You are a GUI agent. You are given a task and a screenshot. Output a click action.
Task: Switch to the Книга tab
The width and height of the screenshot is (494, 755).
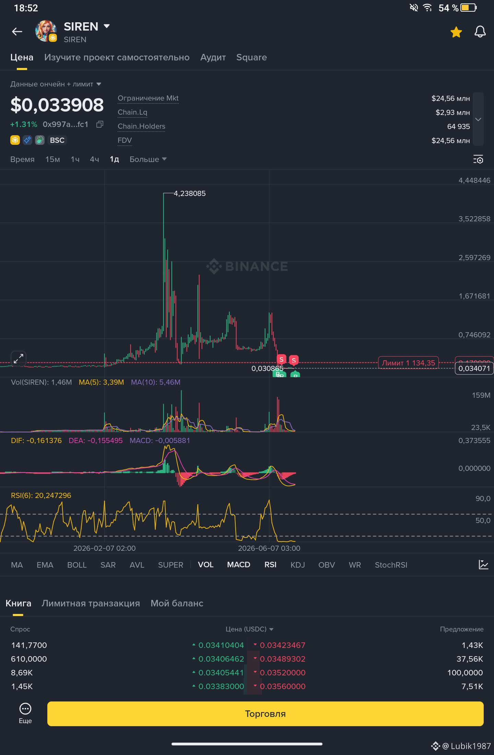19,603
